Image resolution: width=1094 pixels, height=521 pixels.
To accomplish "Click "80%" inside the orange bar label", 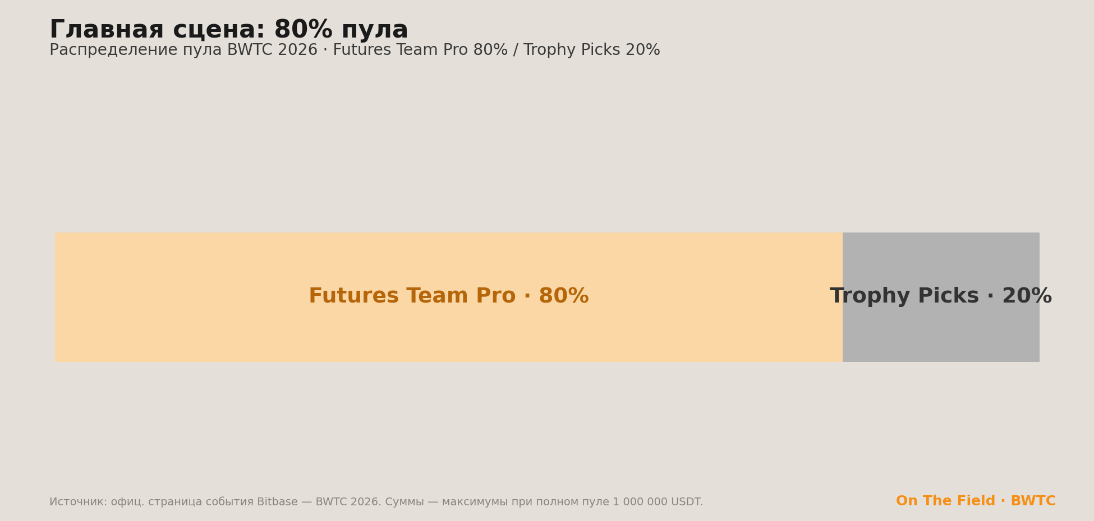I will point(564,296).
